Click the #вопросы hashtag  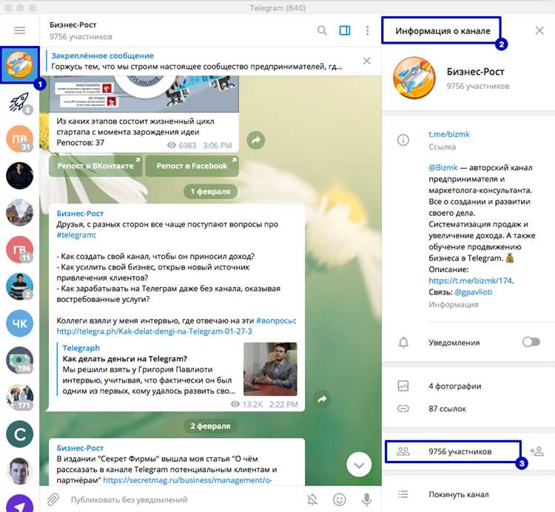(x=275, y=320)
